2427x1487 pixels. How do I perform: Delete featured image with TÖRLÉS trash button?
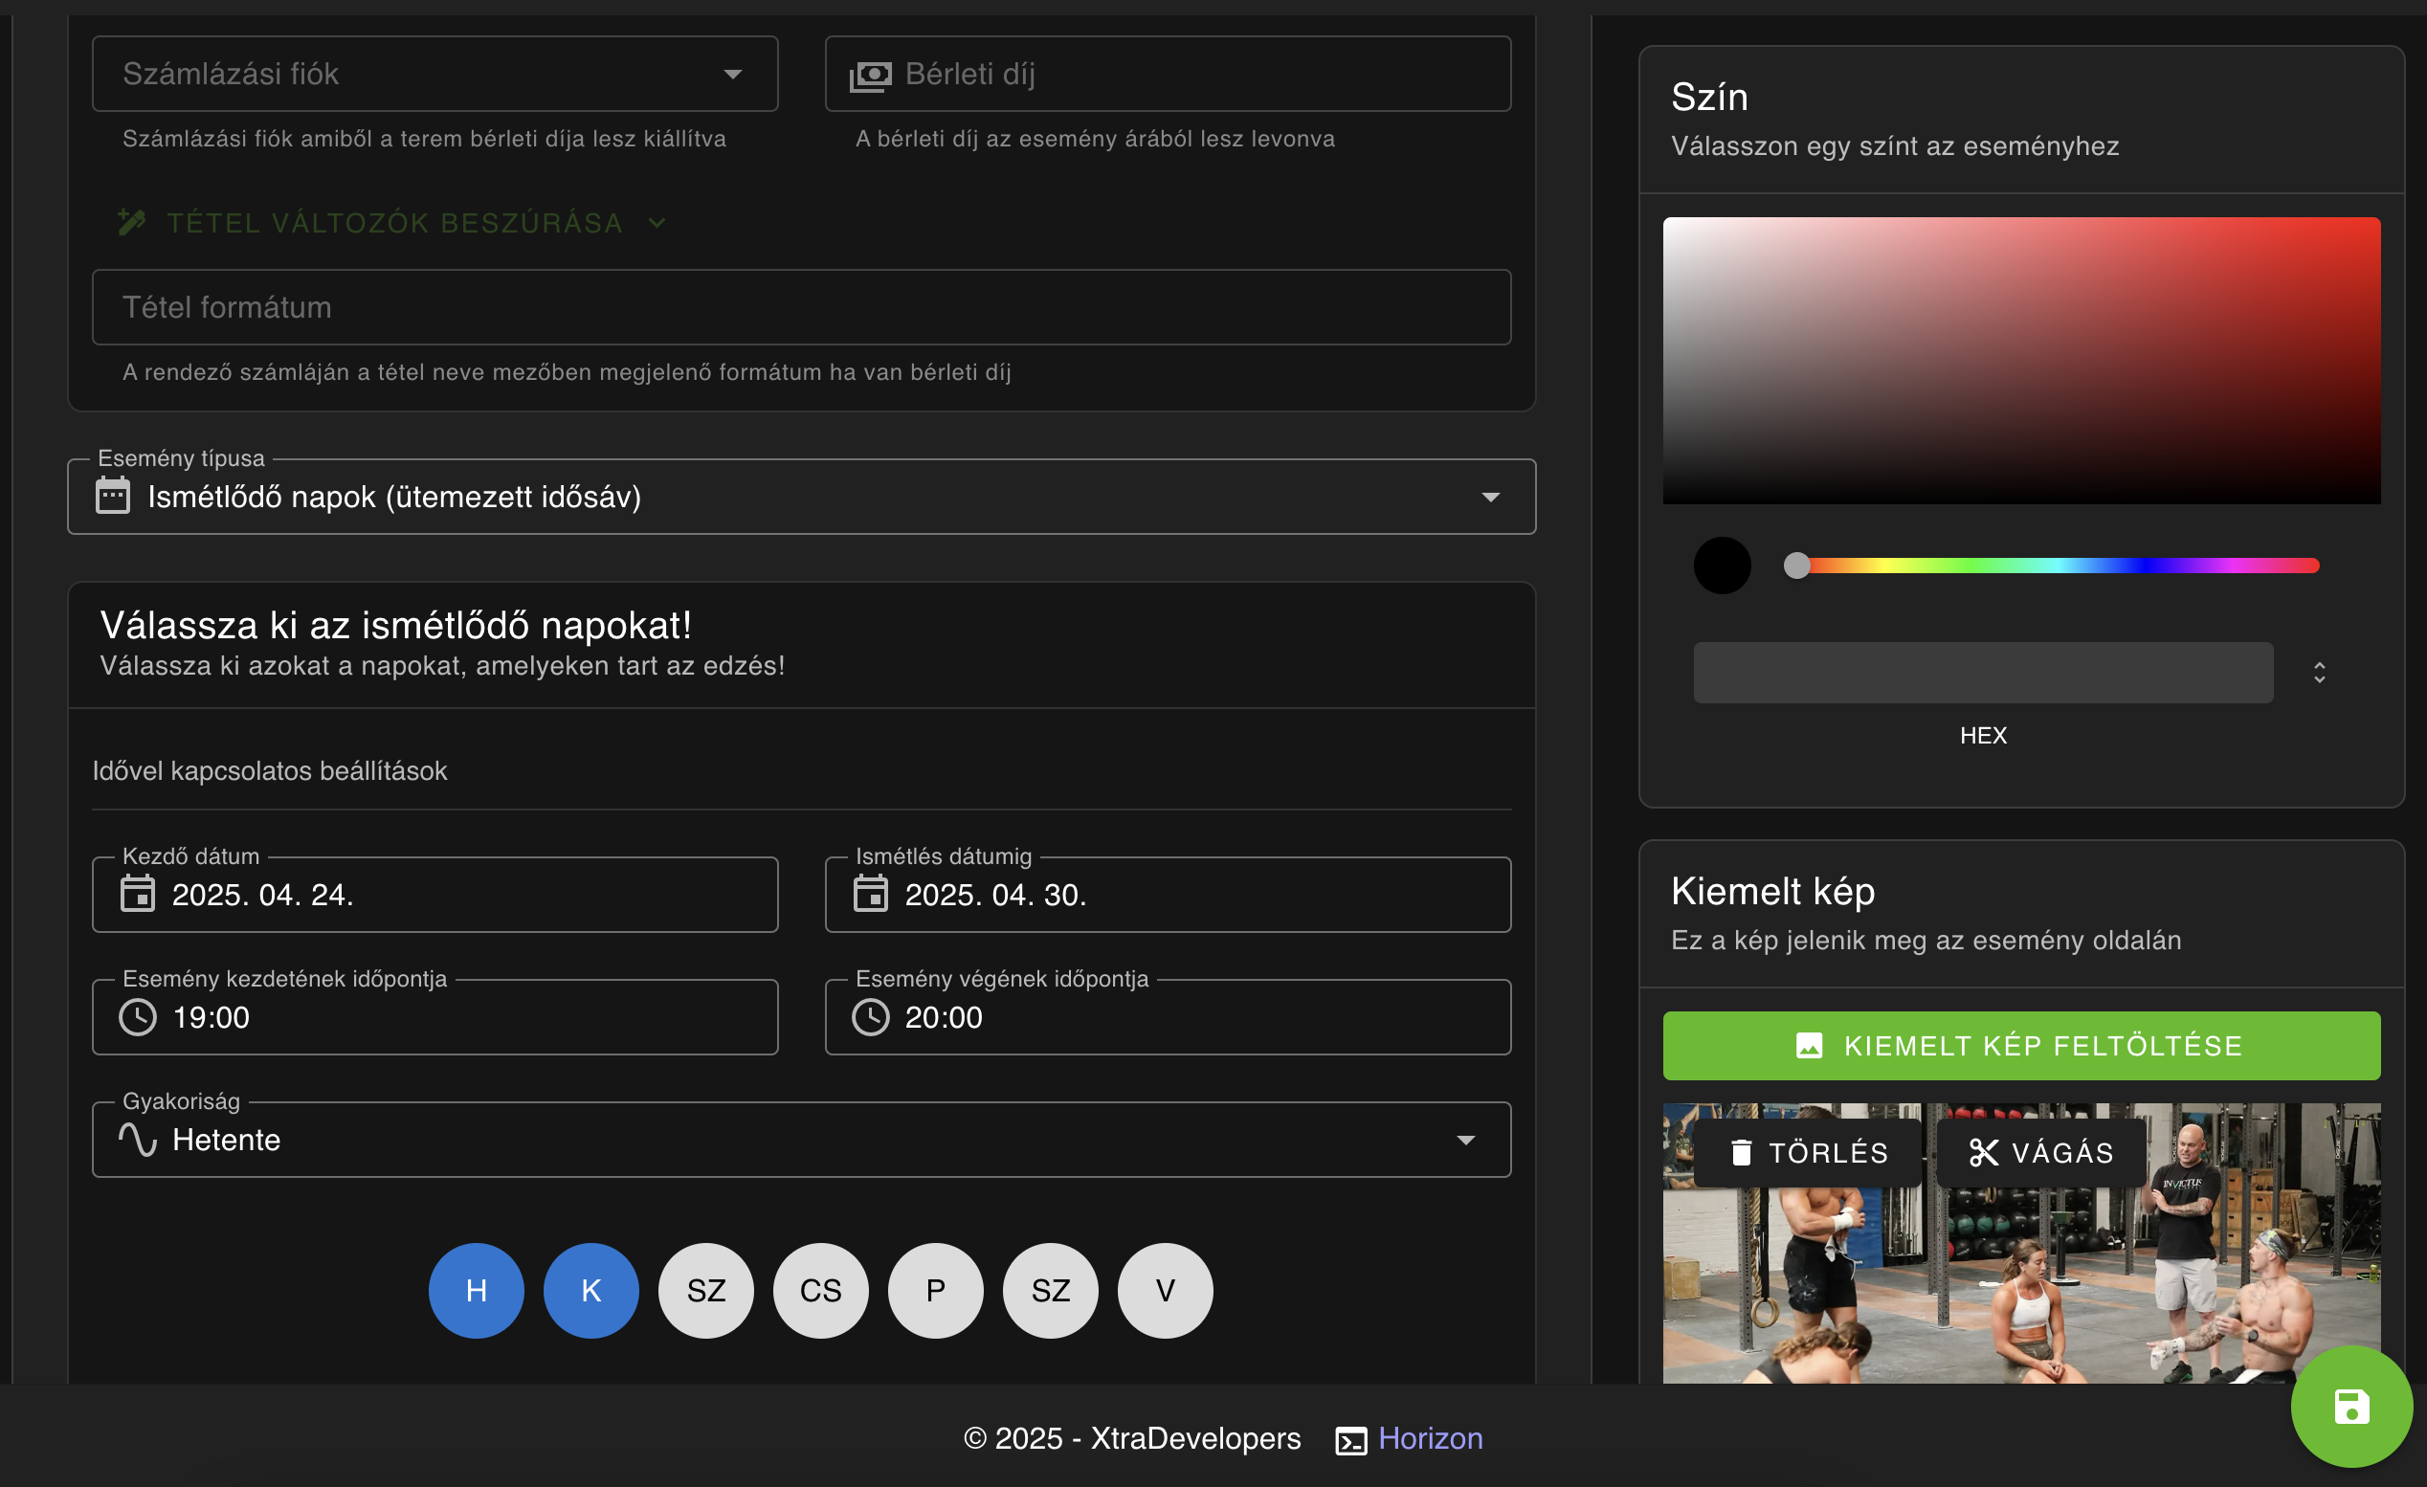[1809, 1152]
